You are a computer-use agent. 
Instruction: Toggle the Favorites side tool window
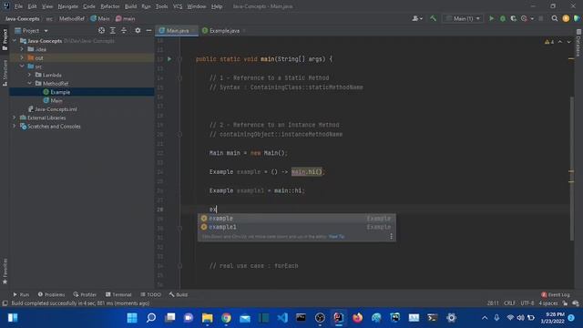tap(5, 272)
